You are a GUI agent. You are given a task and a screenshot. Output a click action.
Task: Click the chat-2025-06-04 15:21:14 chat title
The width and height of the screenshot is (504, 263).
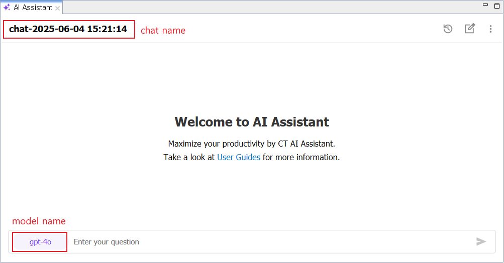(68, 29)
